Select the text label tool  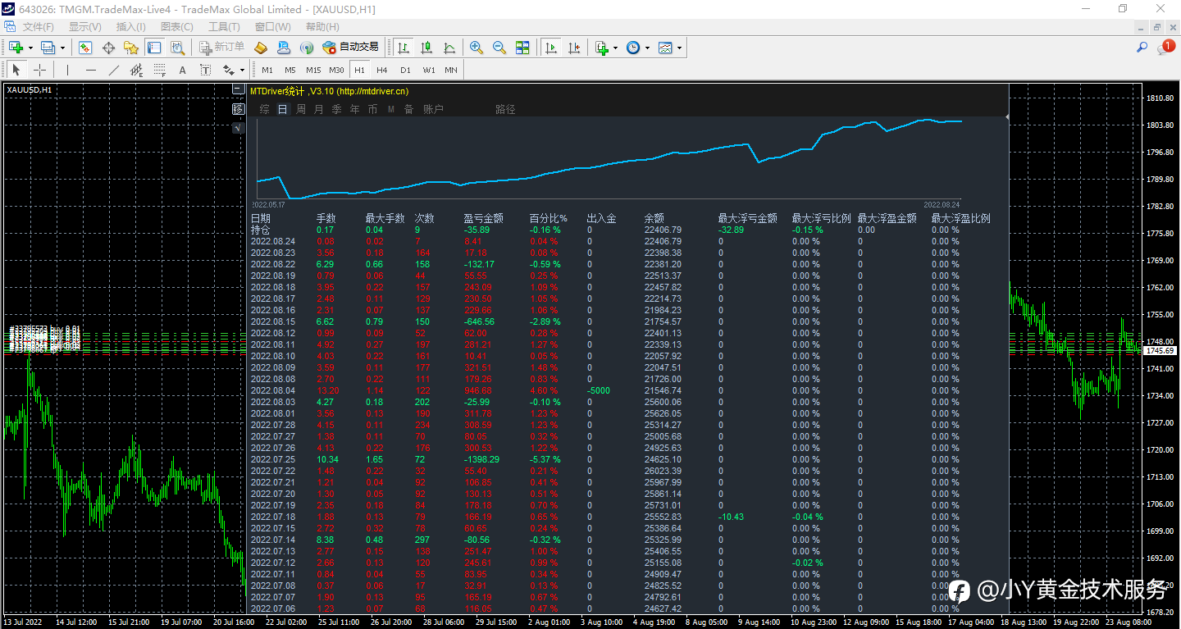205,70
